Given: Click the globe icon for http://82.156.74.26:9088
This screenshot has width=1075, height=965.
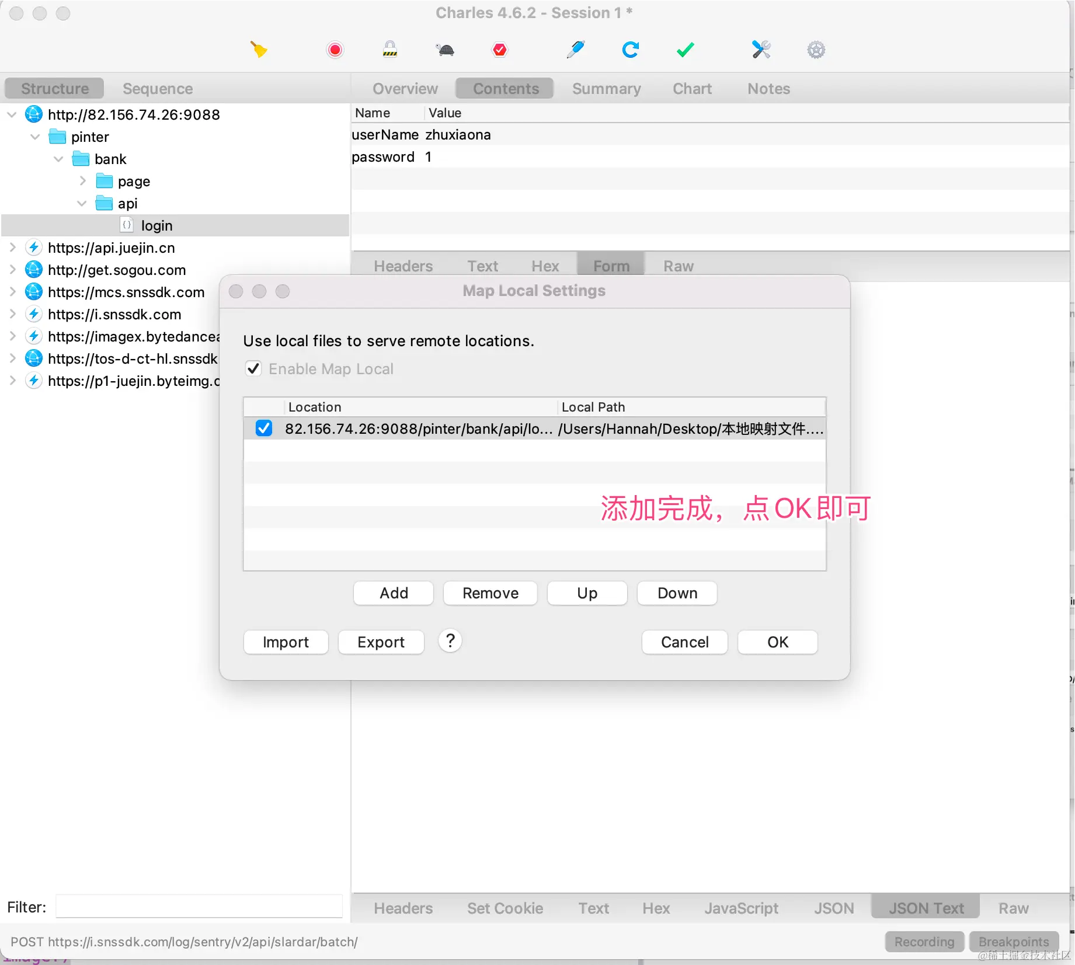Looking at the screenshot, I should 34,114.
